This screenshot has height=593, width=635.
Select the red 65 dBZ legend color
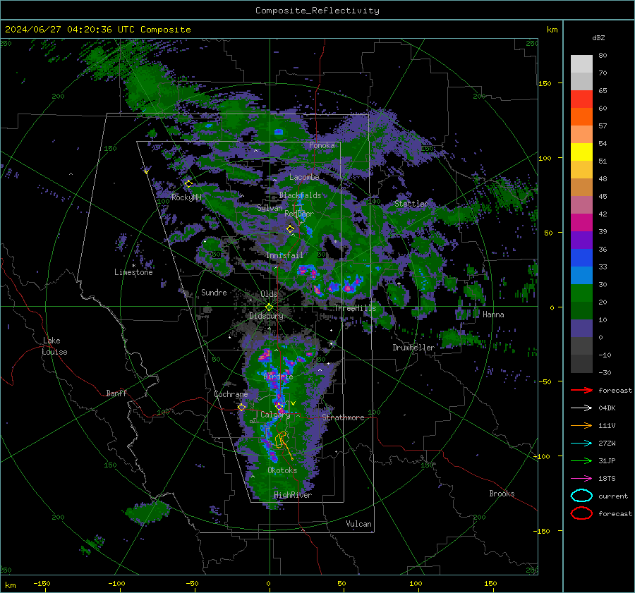[581, 99]
